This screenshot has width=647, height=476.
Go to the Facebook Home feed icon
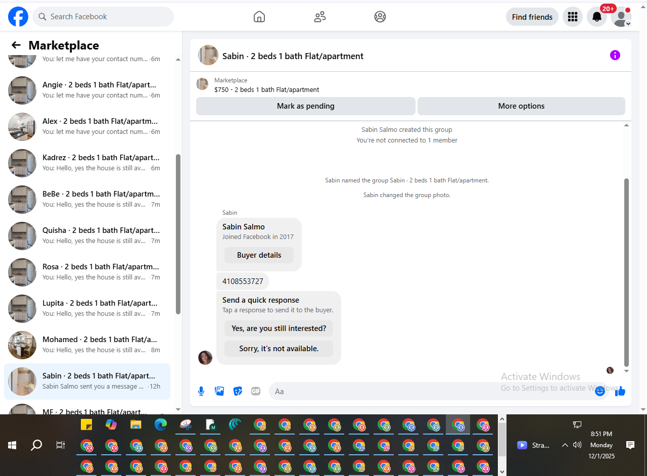259,17
